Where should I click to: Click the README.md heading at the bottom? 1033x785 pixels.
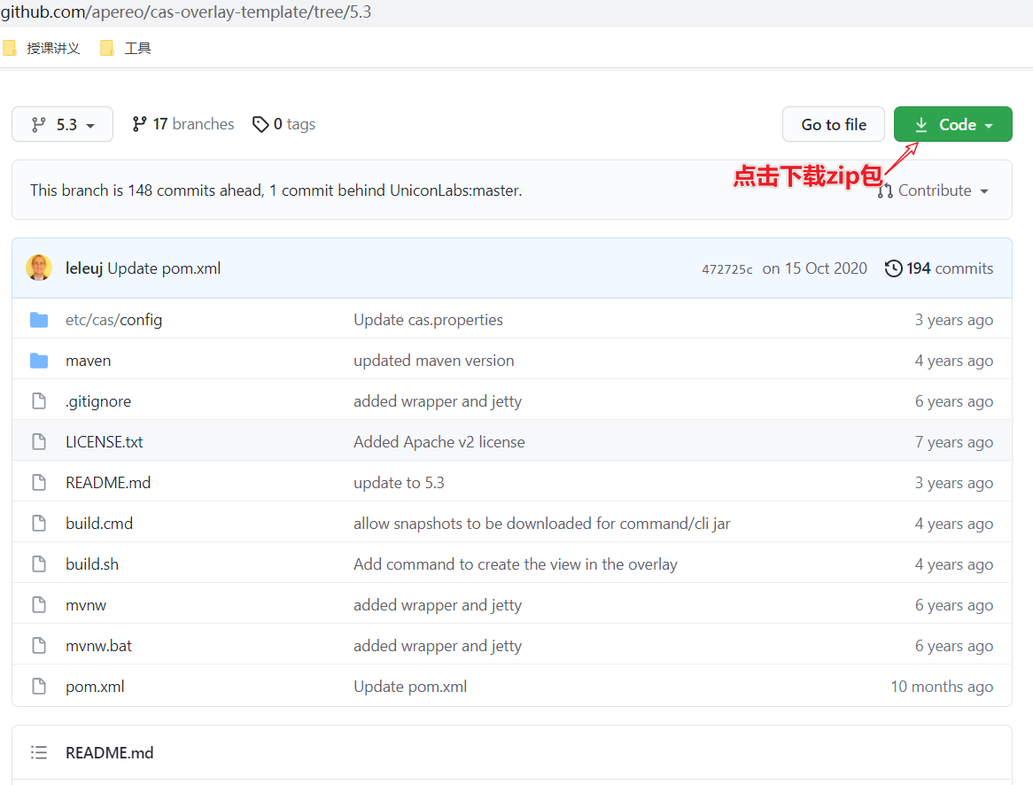[109, 753]
